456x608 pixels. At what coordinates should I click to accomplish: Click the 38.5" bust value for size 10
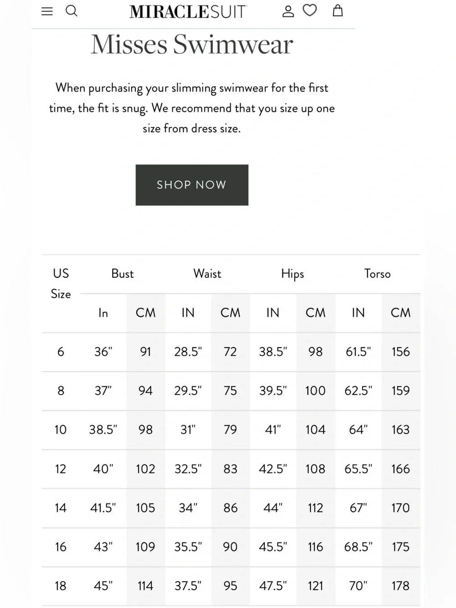(x=103, y=430)
